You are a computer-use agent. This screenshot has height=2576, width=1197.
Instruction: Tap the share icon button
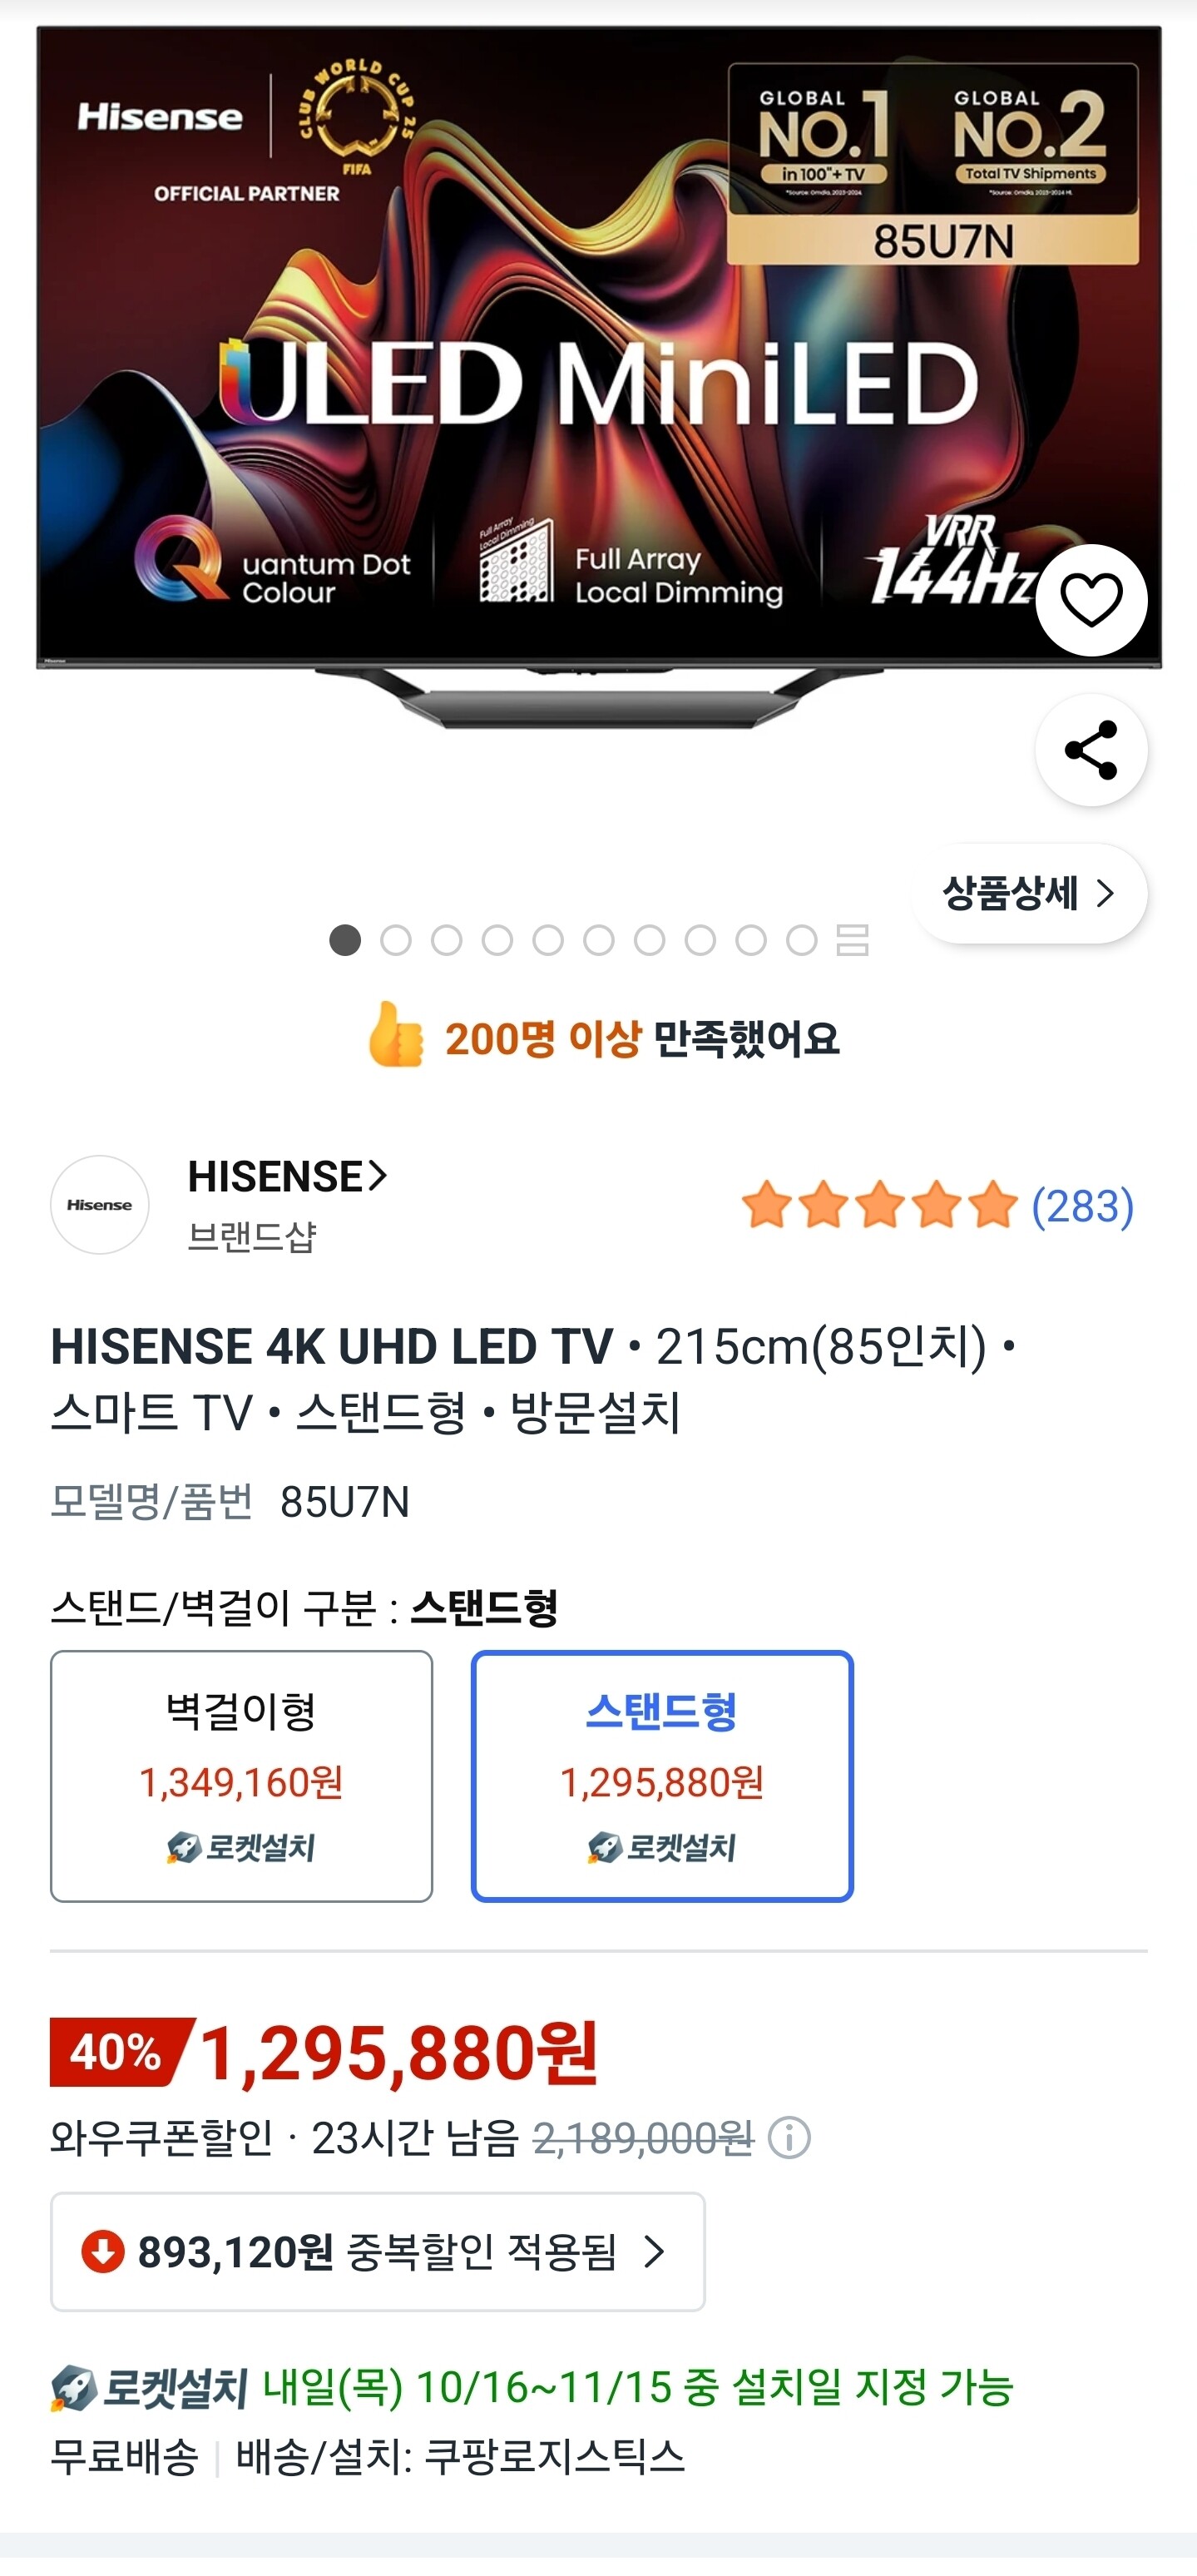[x=1091, y=750]
